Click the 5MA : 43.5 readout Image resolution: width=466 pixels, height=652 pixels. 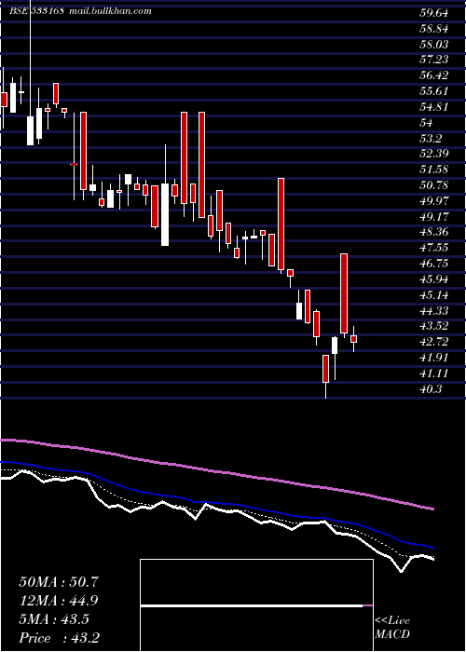(54, 619)
